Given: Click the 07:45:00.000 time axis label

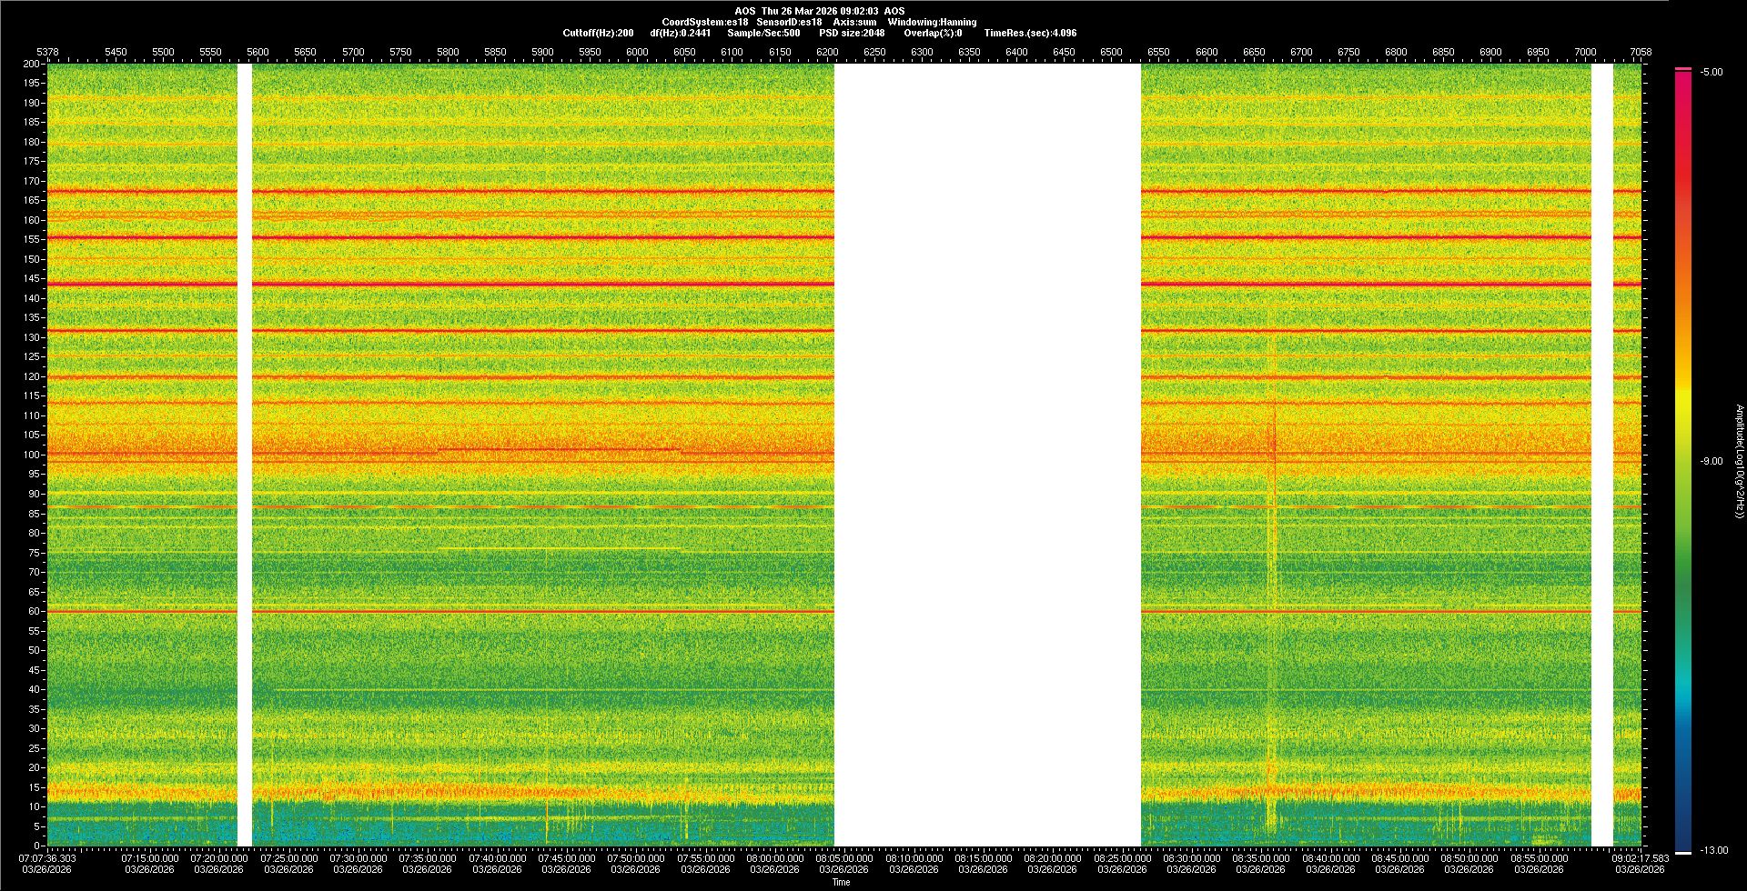Looking at the screenshot, I should (566, 857).
